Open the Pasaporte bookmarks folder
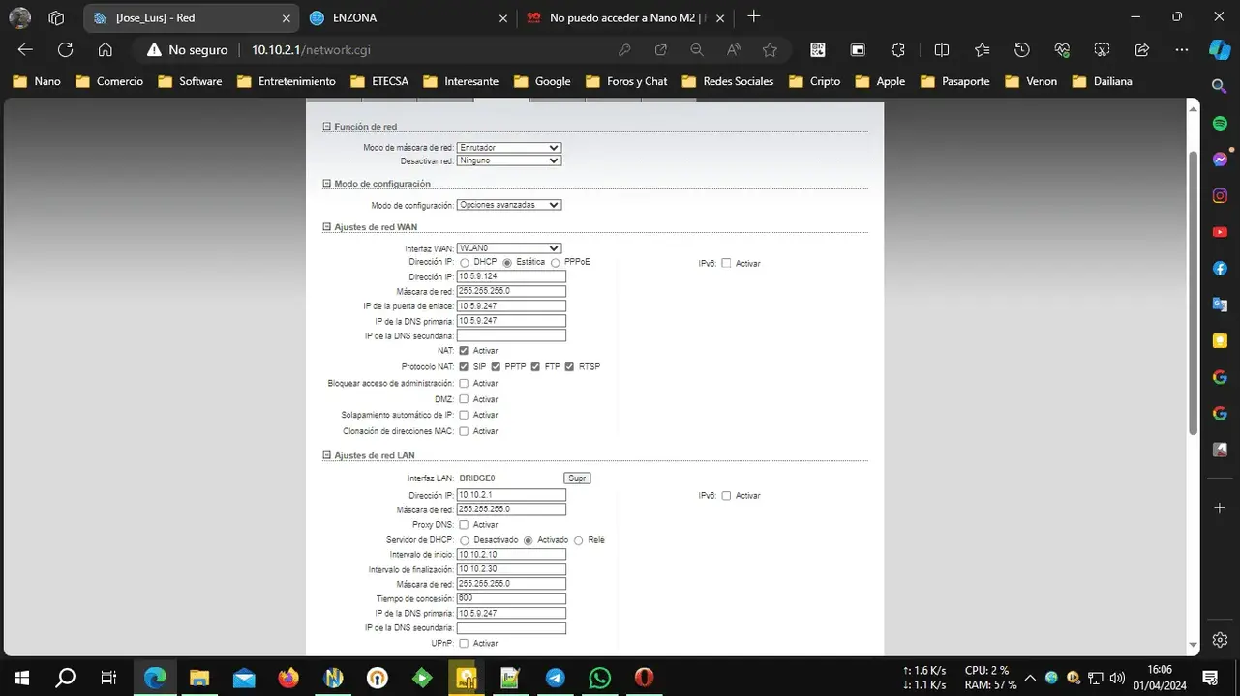This screenshot has height=696, width=1240. point(955,81)
